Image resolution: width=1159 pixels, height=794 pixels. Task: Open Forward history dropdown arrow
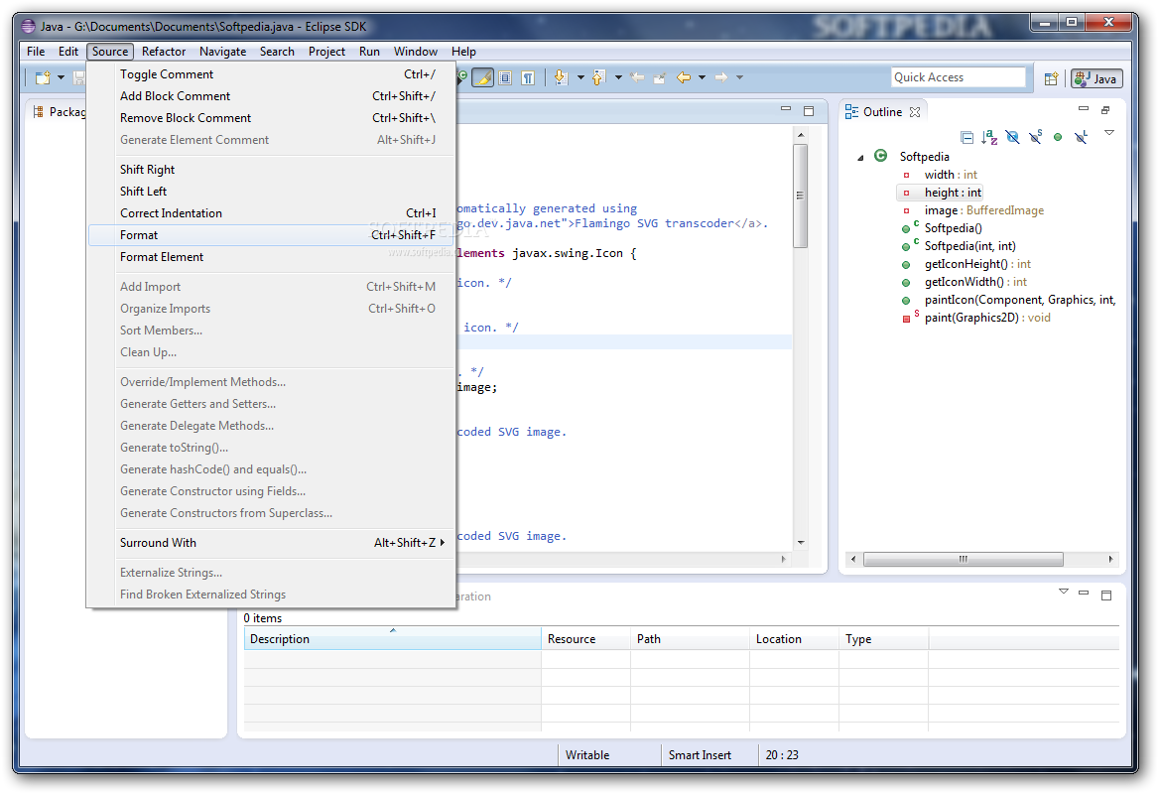pyautogui.click(x=740, y=77)
